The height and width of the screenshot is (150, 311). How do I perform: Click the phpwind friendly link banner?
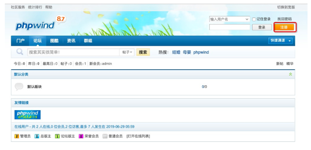point(28,115)
